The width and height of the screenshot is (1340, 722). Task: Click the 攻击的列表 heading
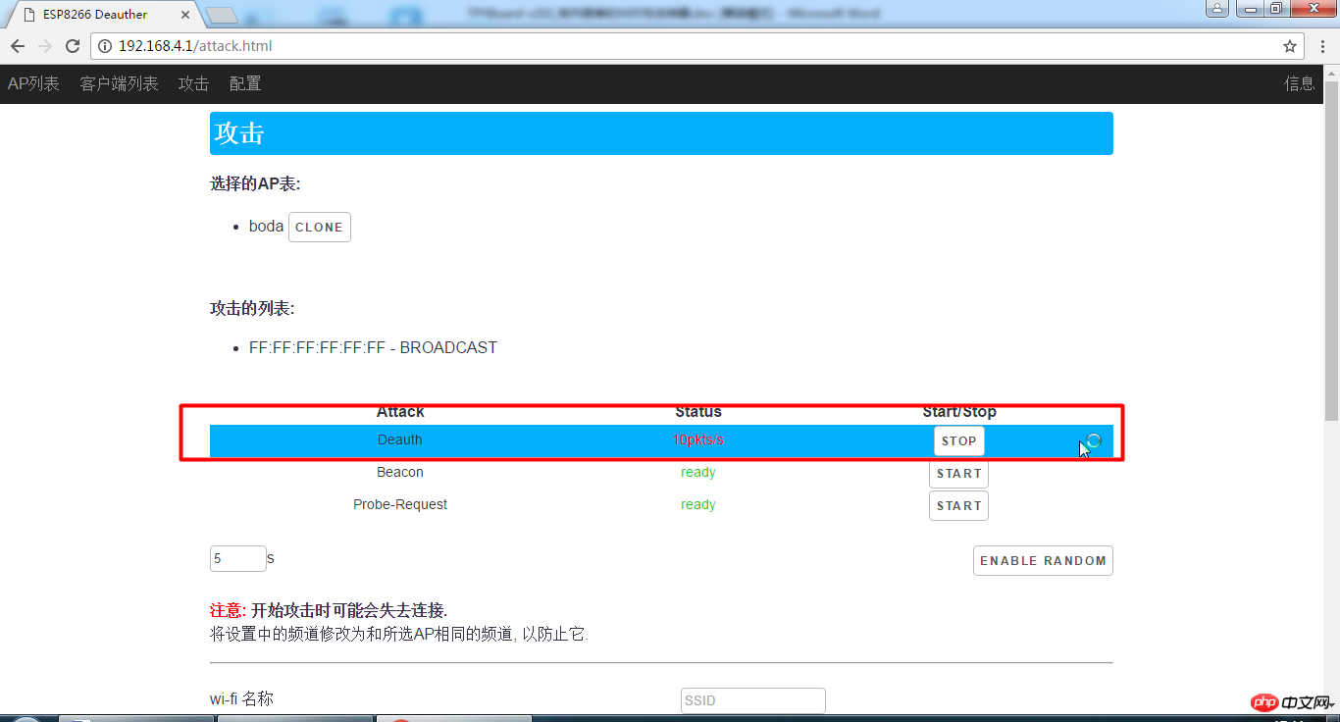pyautogui.click(x=252, y=309)
